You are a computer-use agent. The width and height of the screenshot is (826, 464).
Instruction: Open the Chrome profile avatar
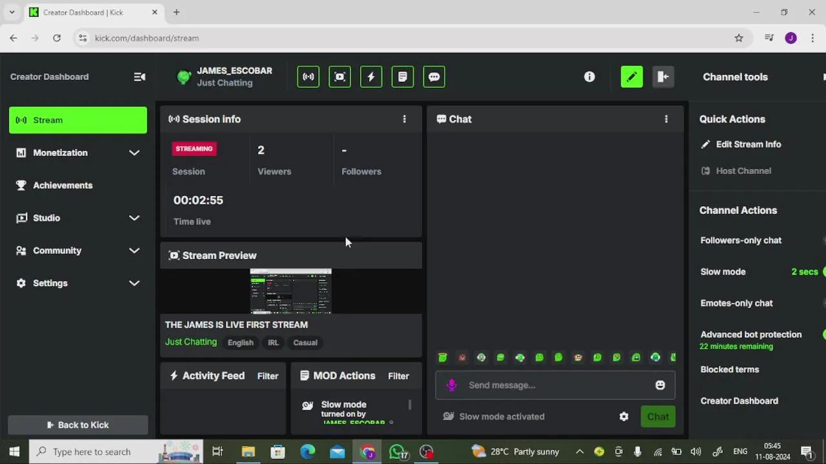click(x=791, y=38)
